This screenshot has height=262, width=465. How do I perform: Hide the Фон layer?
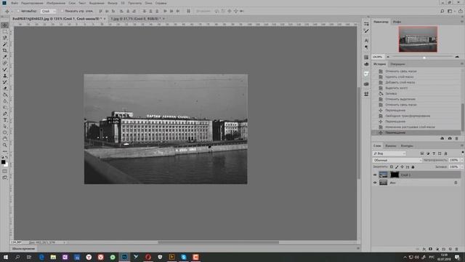coord(375,183)
